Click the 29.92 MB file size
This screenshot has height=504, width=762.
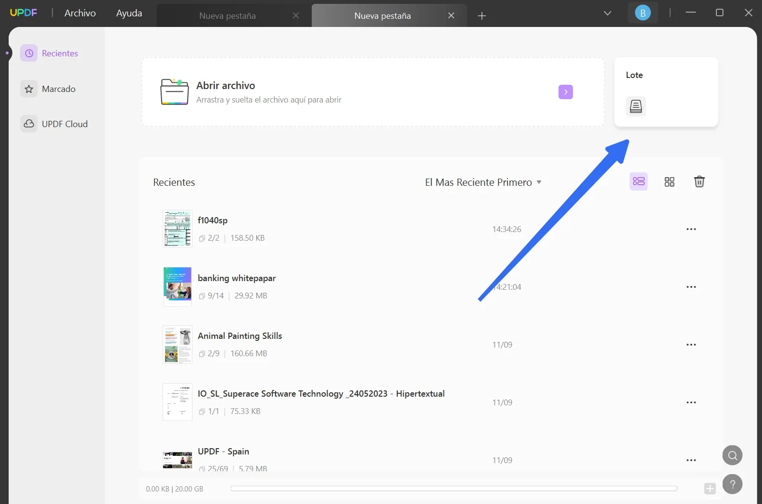click(x=251, y=296)
